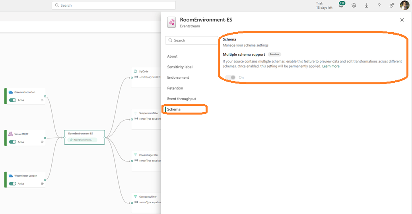Image resolution: width=412 pixels, height=214 pixels.
Task: Open the Endorsement settings section
Action: coord(178,77)
